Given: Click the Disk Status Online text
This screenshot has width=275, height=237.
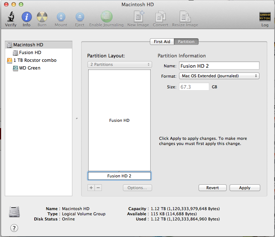Looking at the screenshot, I should [x=68, y=219].
